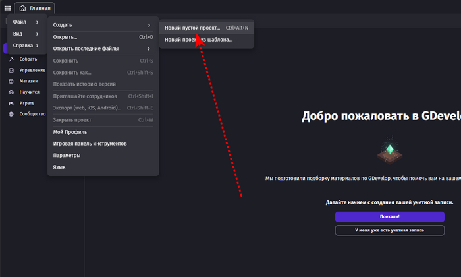Click the Сообщество globe icon

pos(11,114)
